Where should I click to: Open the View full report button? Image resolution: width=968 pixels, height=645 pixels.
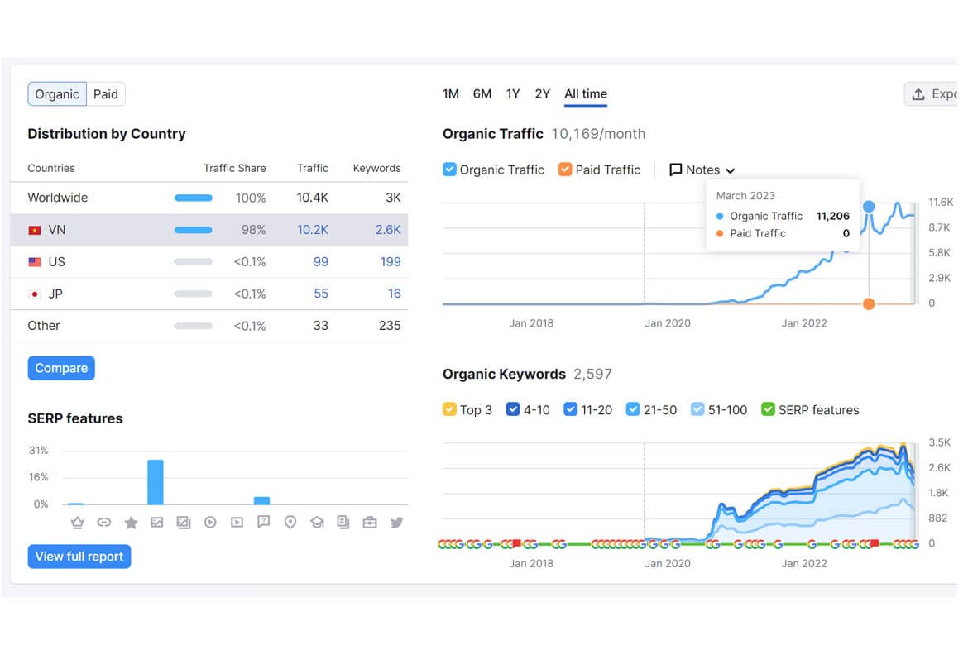[x=79, y=557]
